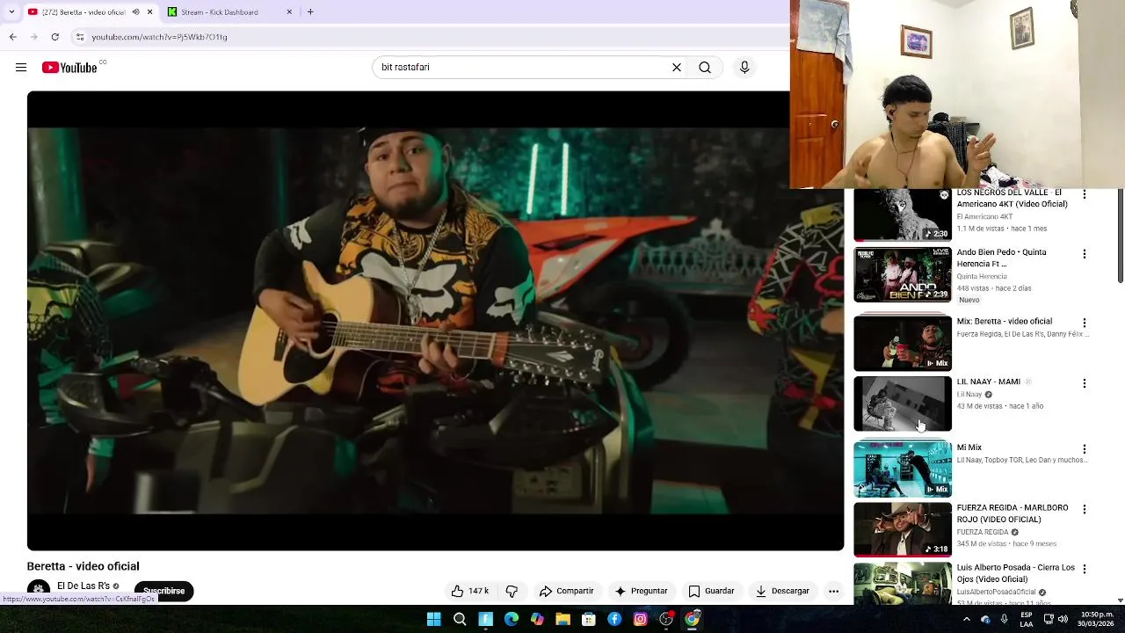Open Luis Alberto Posada Cierra Los Ojos thumbnail

tap(903, 584)
